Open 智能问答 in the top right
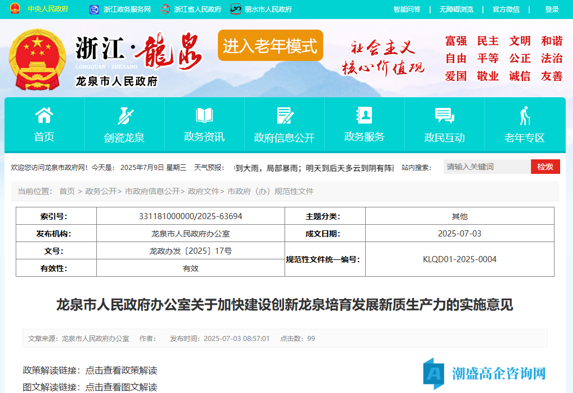The image size is (573, 393). (x=407, y=10)
